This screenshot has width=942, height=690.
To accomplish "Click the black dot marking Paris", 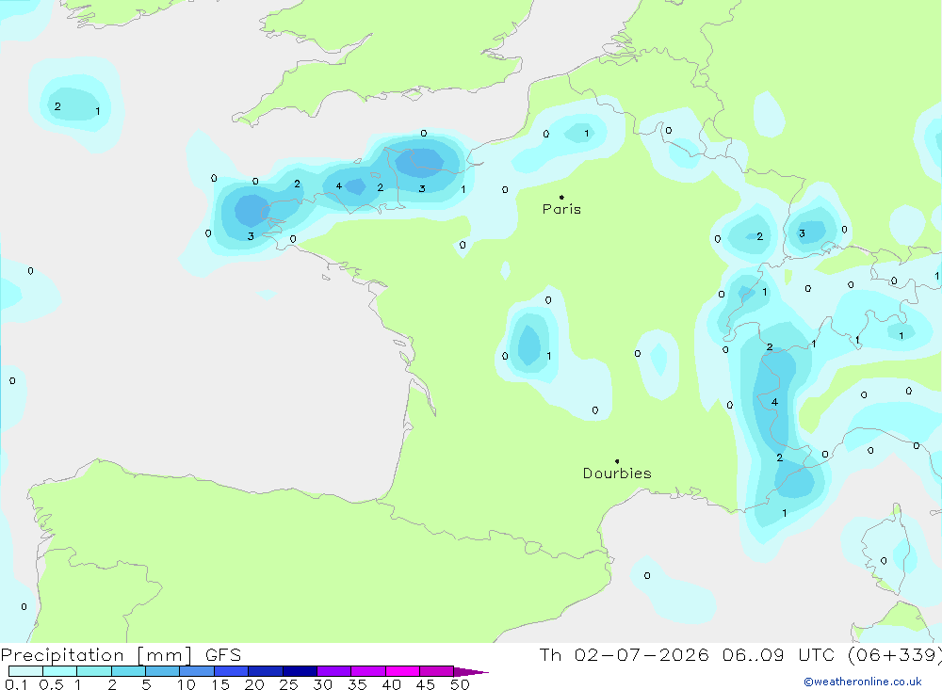I will [561, 197].
